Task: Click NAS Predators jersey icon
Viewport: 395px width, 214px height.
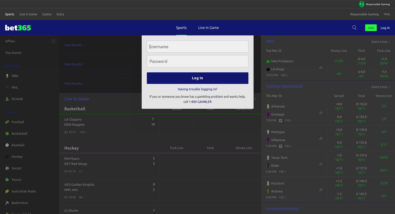Action: coord(268,61)
